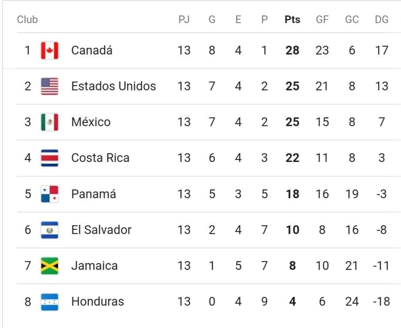Screen dimensions: 401x328
Task: Click the El Salvador flag icon
Action: (x=50, y=230)
